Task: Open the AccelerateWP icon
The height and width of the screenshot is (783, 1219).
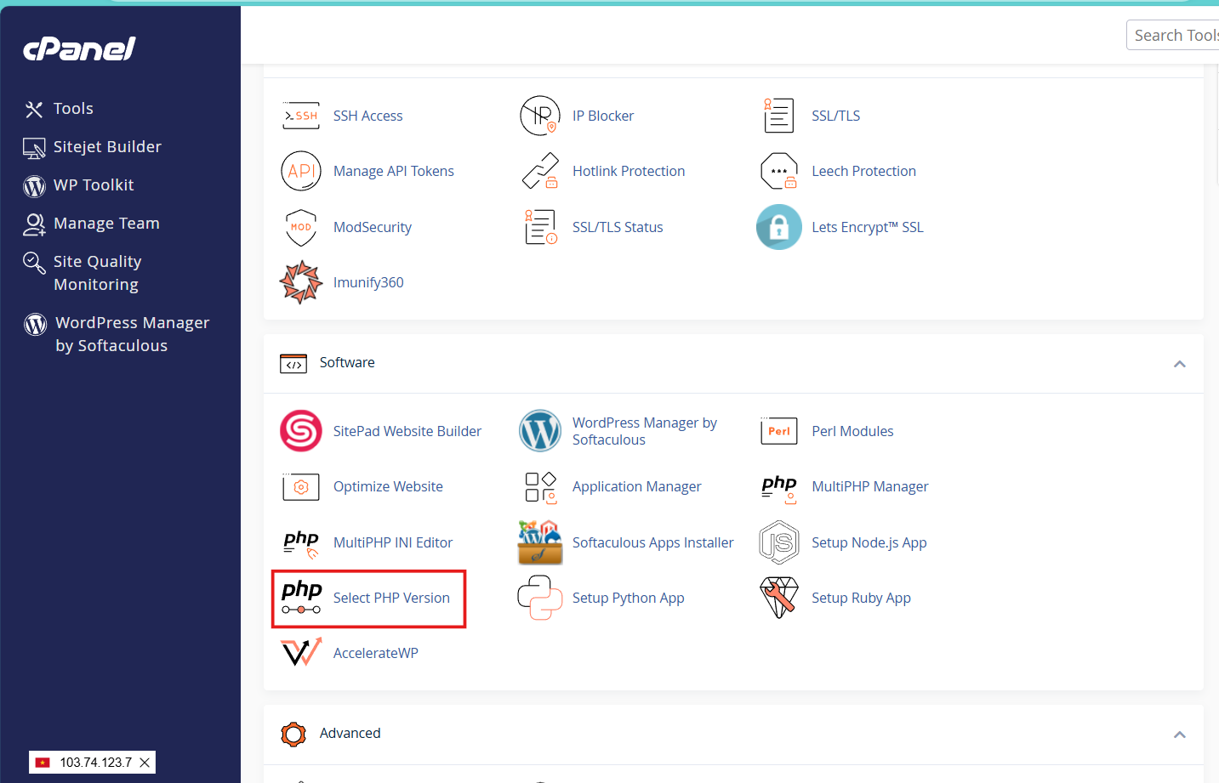Action: click(x=301, y=653)
